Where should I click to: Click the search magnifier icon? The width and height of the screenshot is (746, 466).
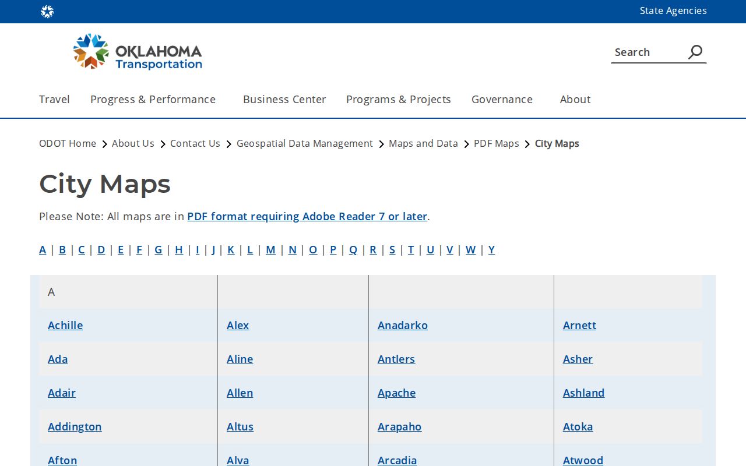(695, 52)
